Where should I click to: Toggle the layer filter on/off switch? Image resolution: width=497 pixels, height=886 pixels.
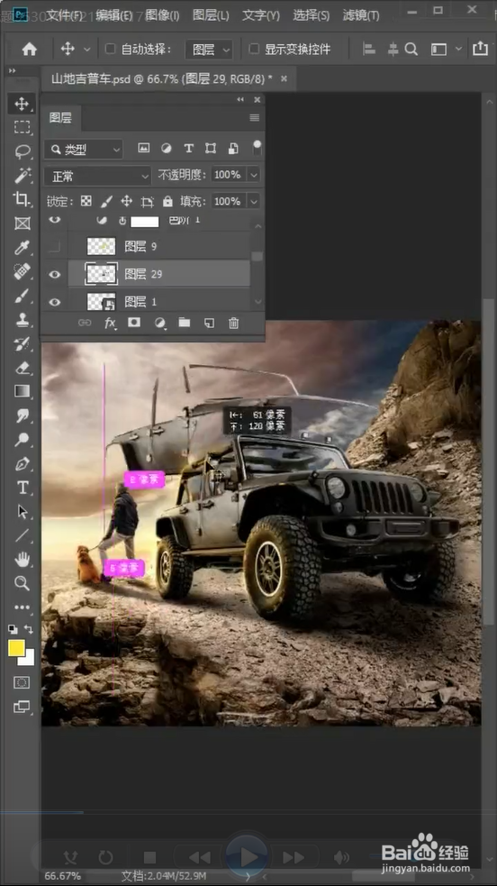257,148
